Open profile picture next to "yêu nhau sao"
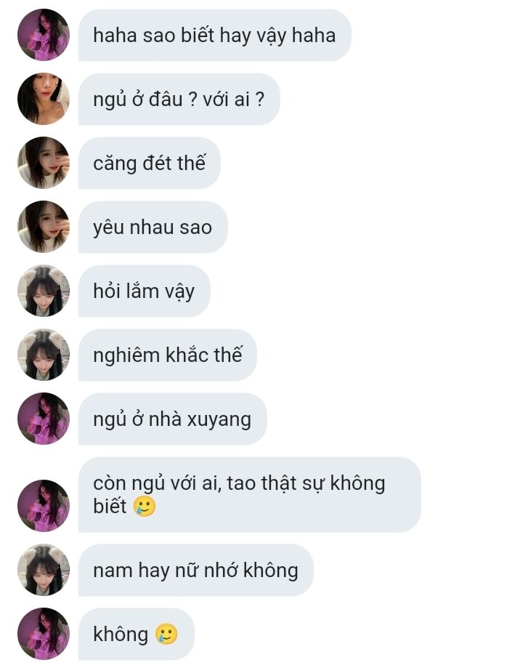The image size is (523, 668). (x=43, y=227)
